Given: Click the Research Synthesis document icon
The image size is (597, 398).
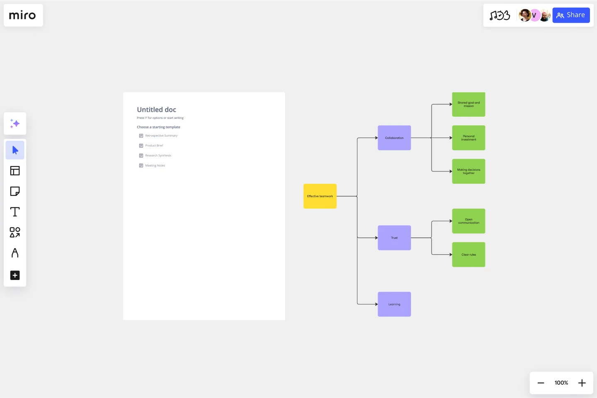Looking at the screenshot, I should click(x=141, y=156).
